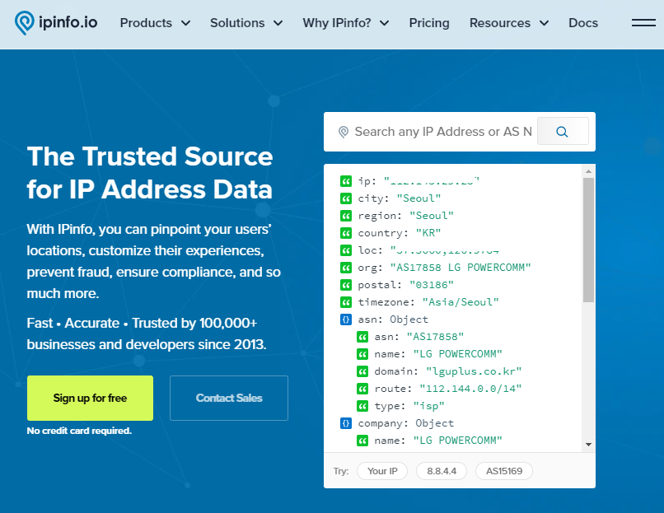
Task: Click quote icon beside domain
Action: (x=362, y=371)
